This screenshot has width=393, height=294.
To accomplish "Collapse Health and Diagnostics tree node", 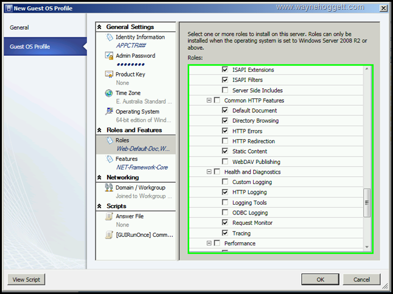I will (x=209, y=172).
